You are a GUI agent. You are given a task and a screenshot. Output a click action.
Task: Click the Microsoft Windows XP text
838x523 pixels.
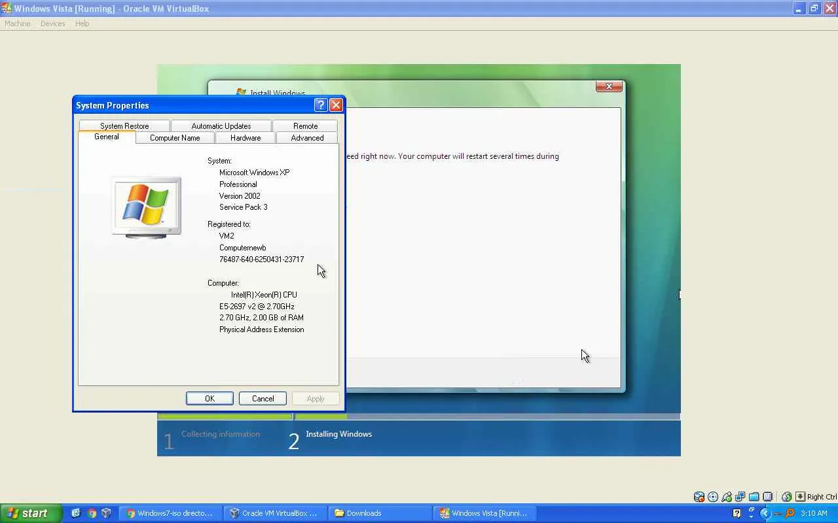[x=254, y=173]
